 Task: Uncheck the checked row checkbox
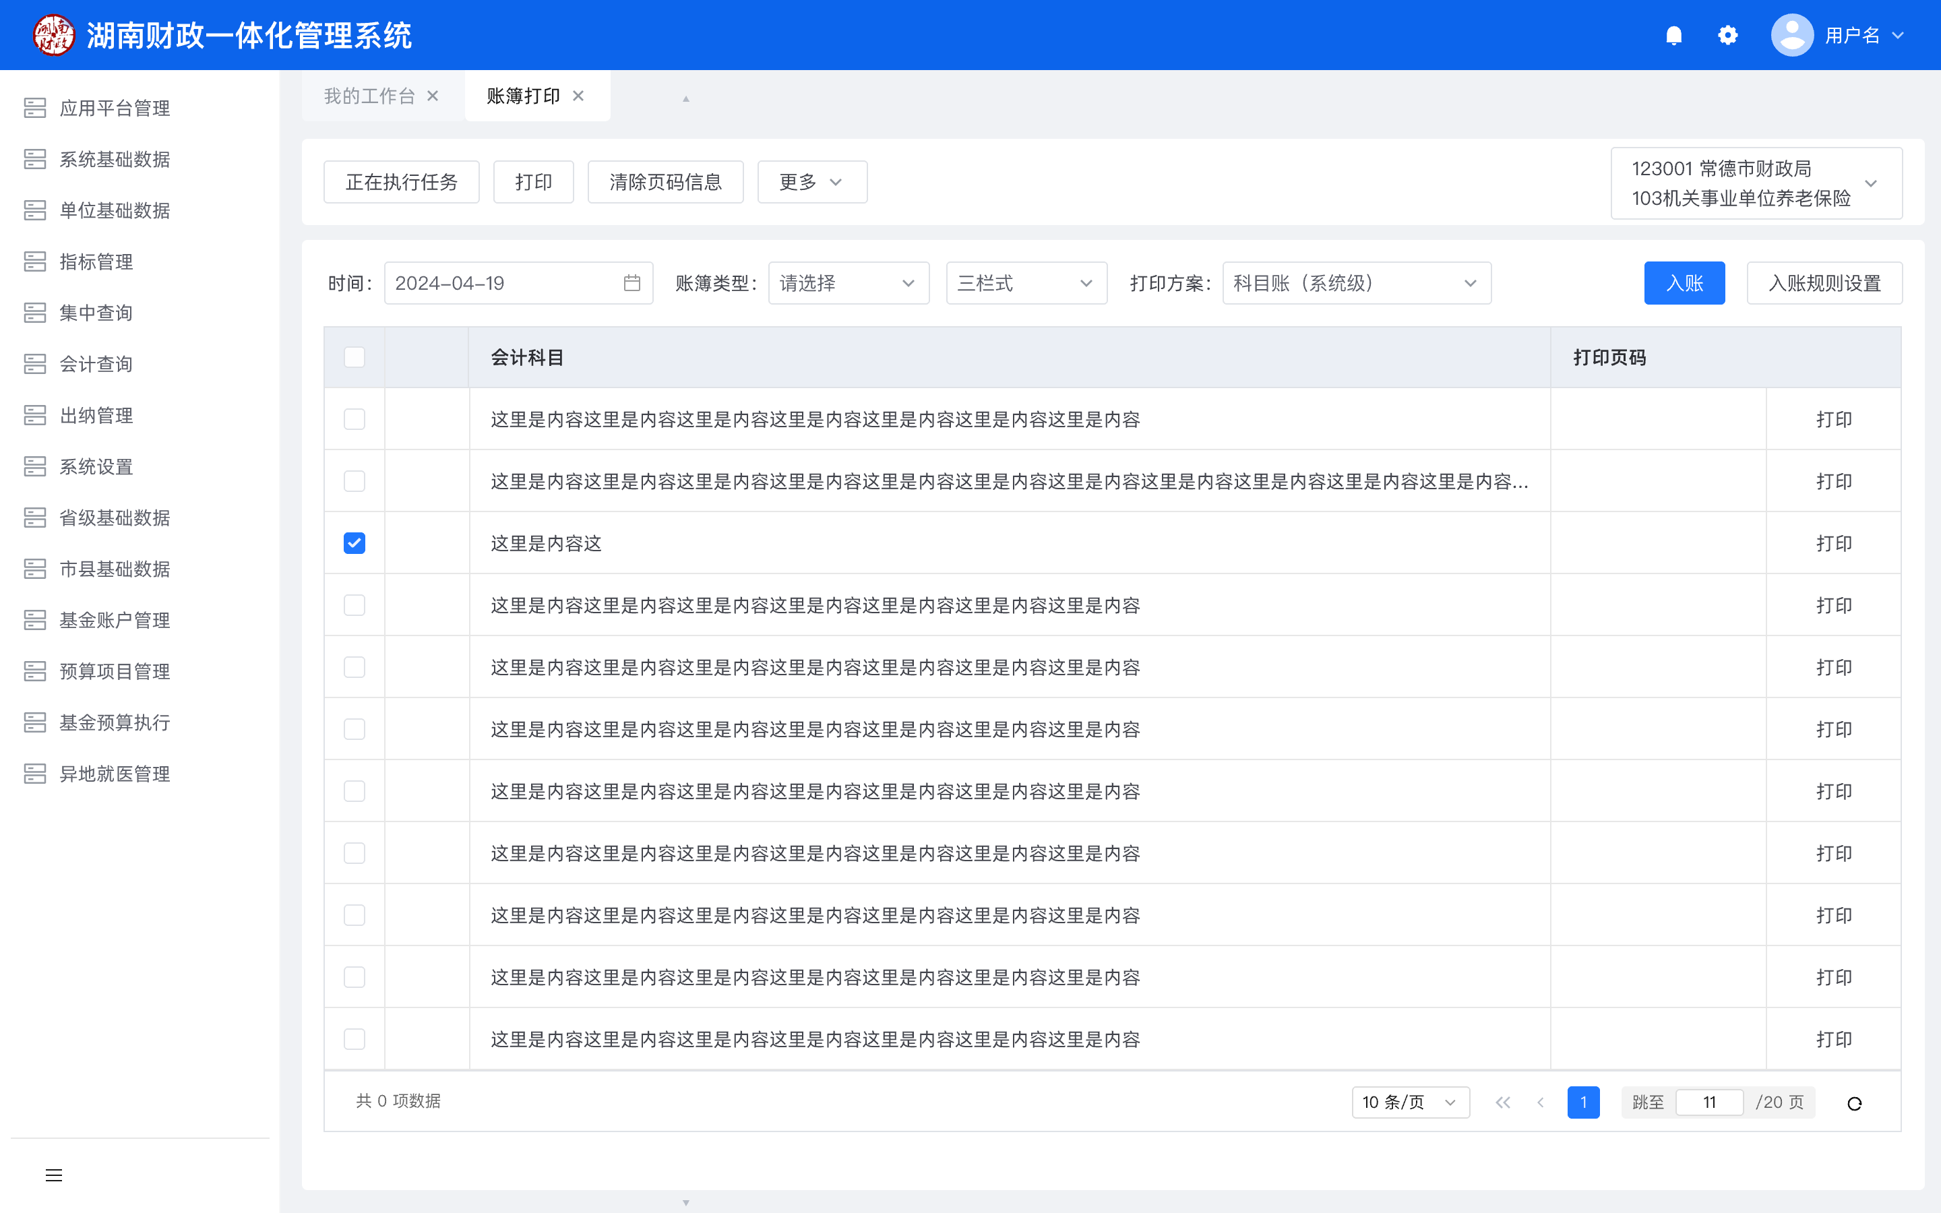(x=354, y=543)
